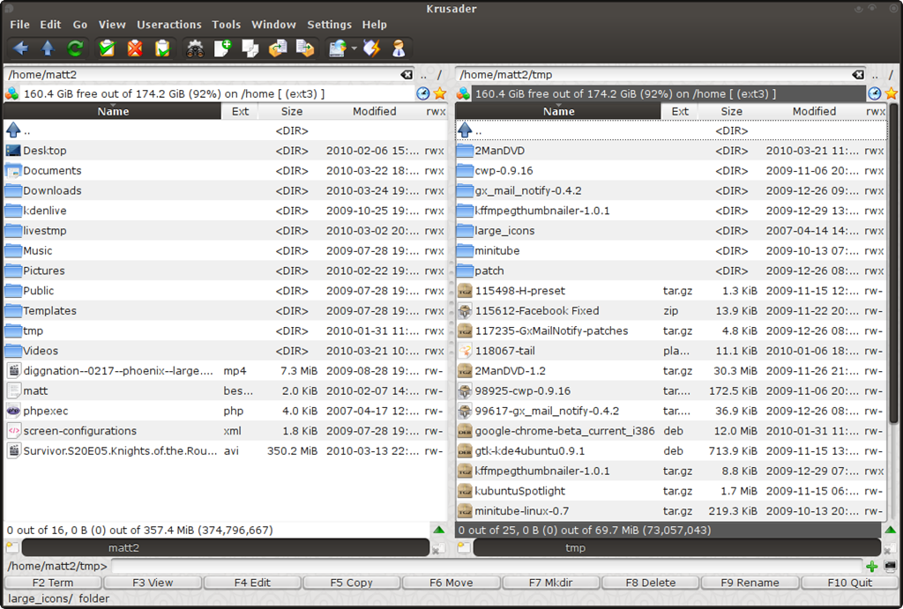The height and width of the screenshot is (609, 903).
Task: Open dropdown arrow beside the net connection icon
Action: pos(354,48)
